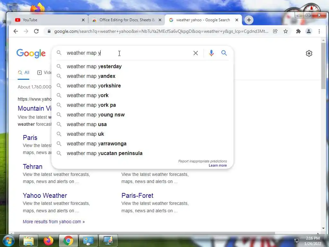Viewport: 329px width, 247px height.
Task: Click the network tray icon
Action: [297, 240]
